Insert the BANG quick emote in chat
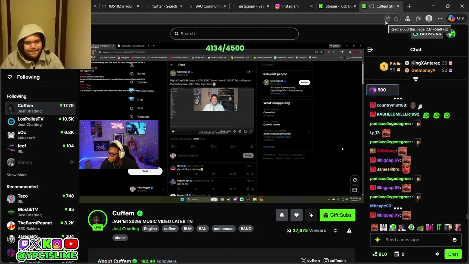 pyautogui.click(x=429, y=228)
